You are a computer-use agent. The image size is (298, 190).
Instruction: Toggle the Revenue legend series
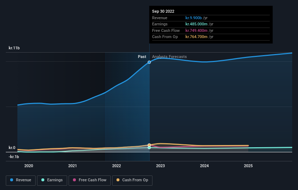(21, 180)
